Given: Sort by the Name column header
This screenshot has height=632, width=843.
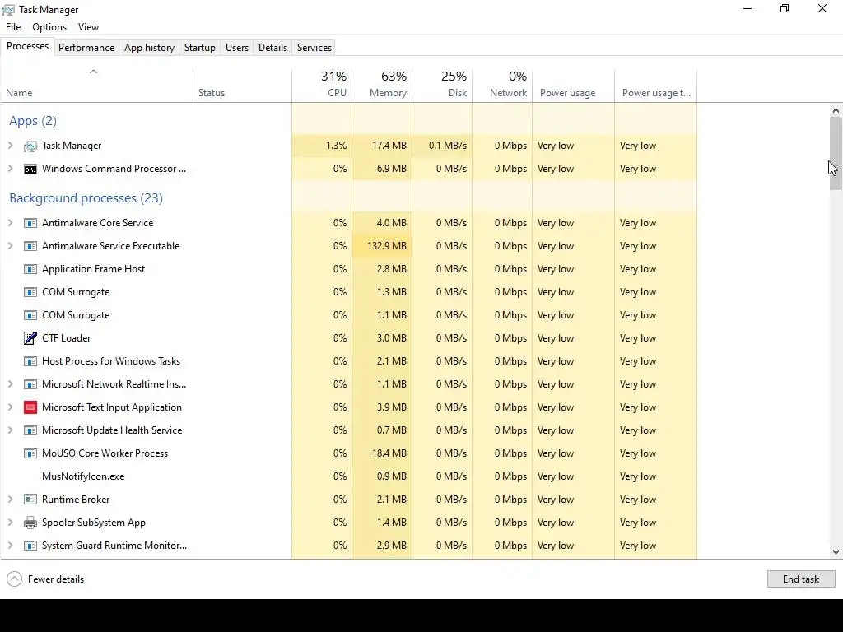Looking at the screenshot, I should point(97,86).
